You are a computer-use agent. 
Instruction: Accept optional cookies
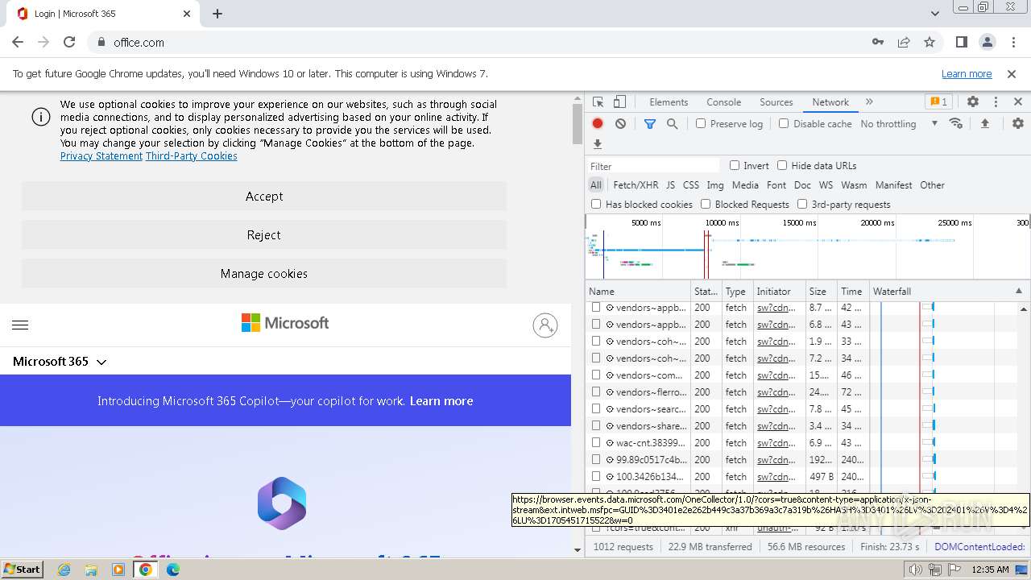tap(264, 197)
